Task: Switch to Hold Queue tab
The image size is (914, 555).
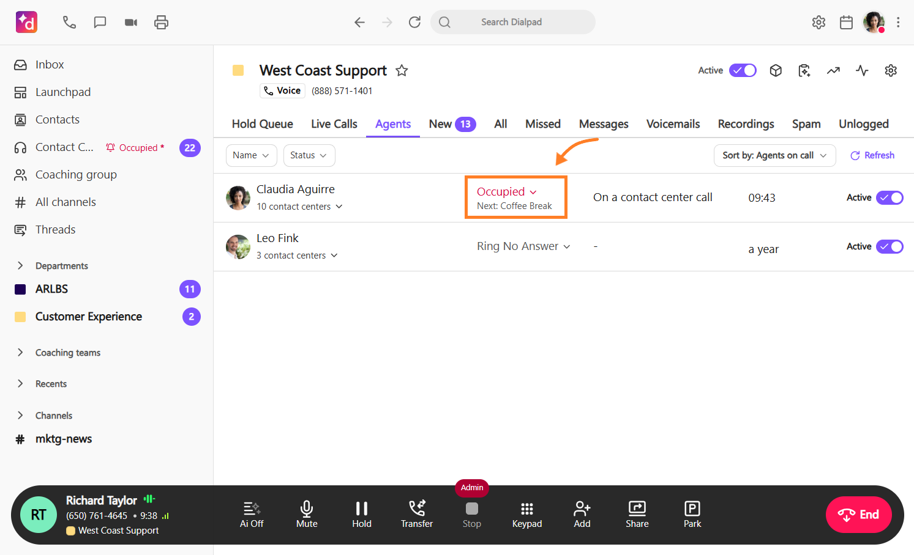Action: coord(262,124)
